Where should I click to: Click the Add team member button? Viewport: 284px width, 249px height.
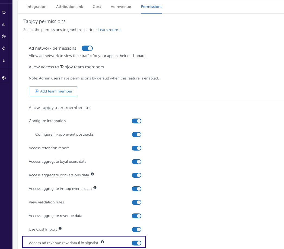(x=53, y=91)
